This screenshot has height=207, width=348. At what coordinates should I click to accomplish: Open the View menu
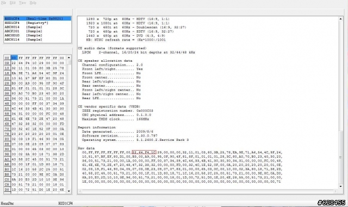22,3
